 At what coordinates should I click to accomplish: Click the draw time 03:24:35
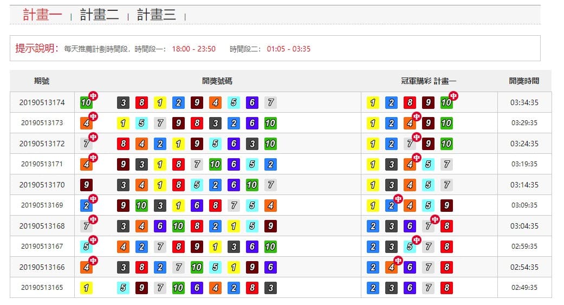[x=524, y=144]
